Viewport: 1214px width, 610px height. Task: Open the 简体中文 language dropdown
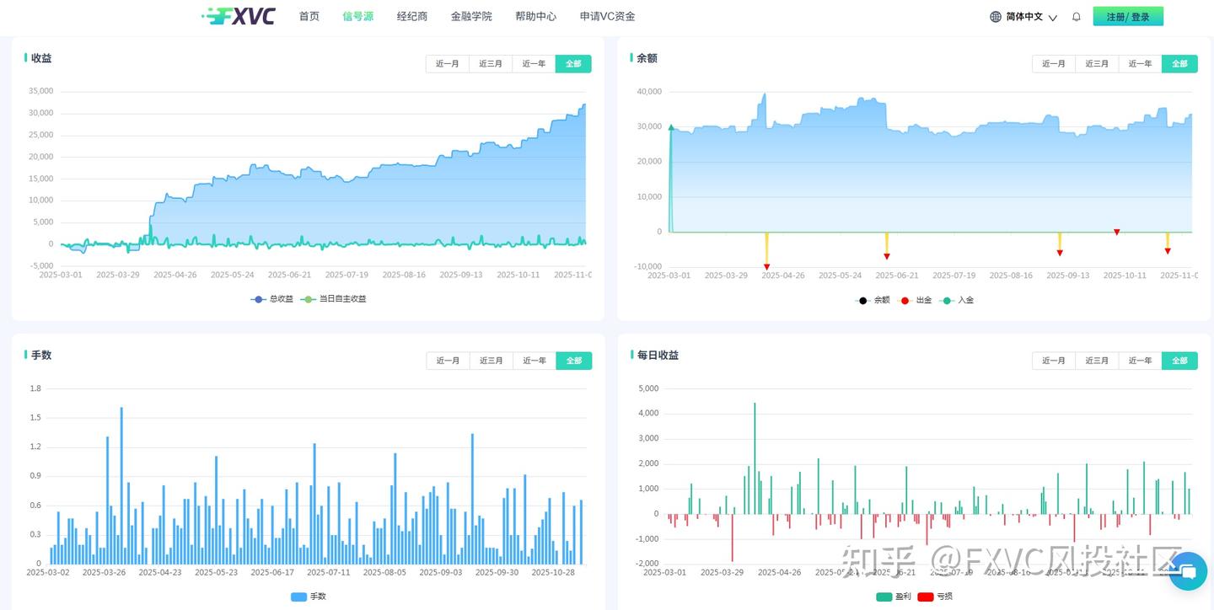[x=1023, y=16]
